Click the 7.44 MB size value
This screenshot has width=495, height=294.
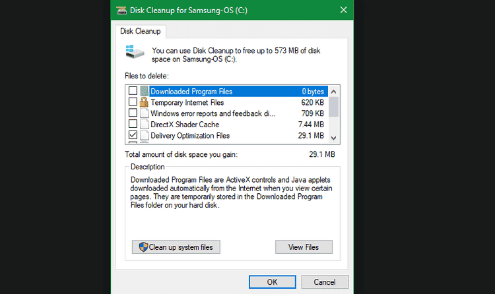click(312, 125)
